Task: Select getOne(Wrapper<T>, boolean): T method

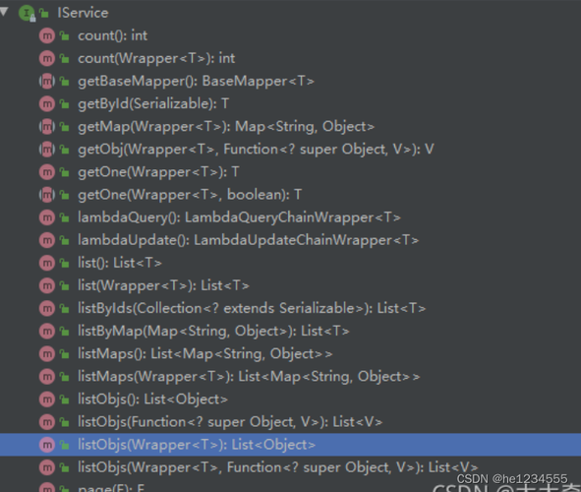Action: 190,195
